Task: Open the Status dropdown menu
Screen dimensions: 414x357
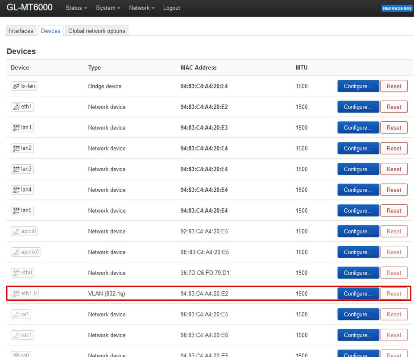Action: point(76,8)
